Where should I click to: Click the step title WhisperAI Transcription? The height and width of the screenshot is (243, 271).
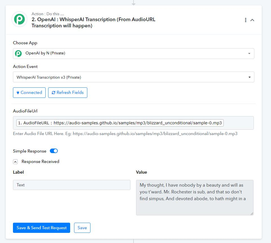[93, 23]
